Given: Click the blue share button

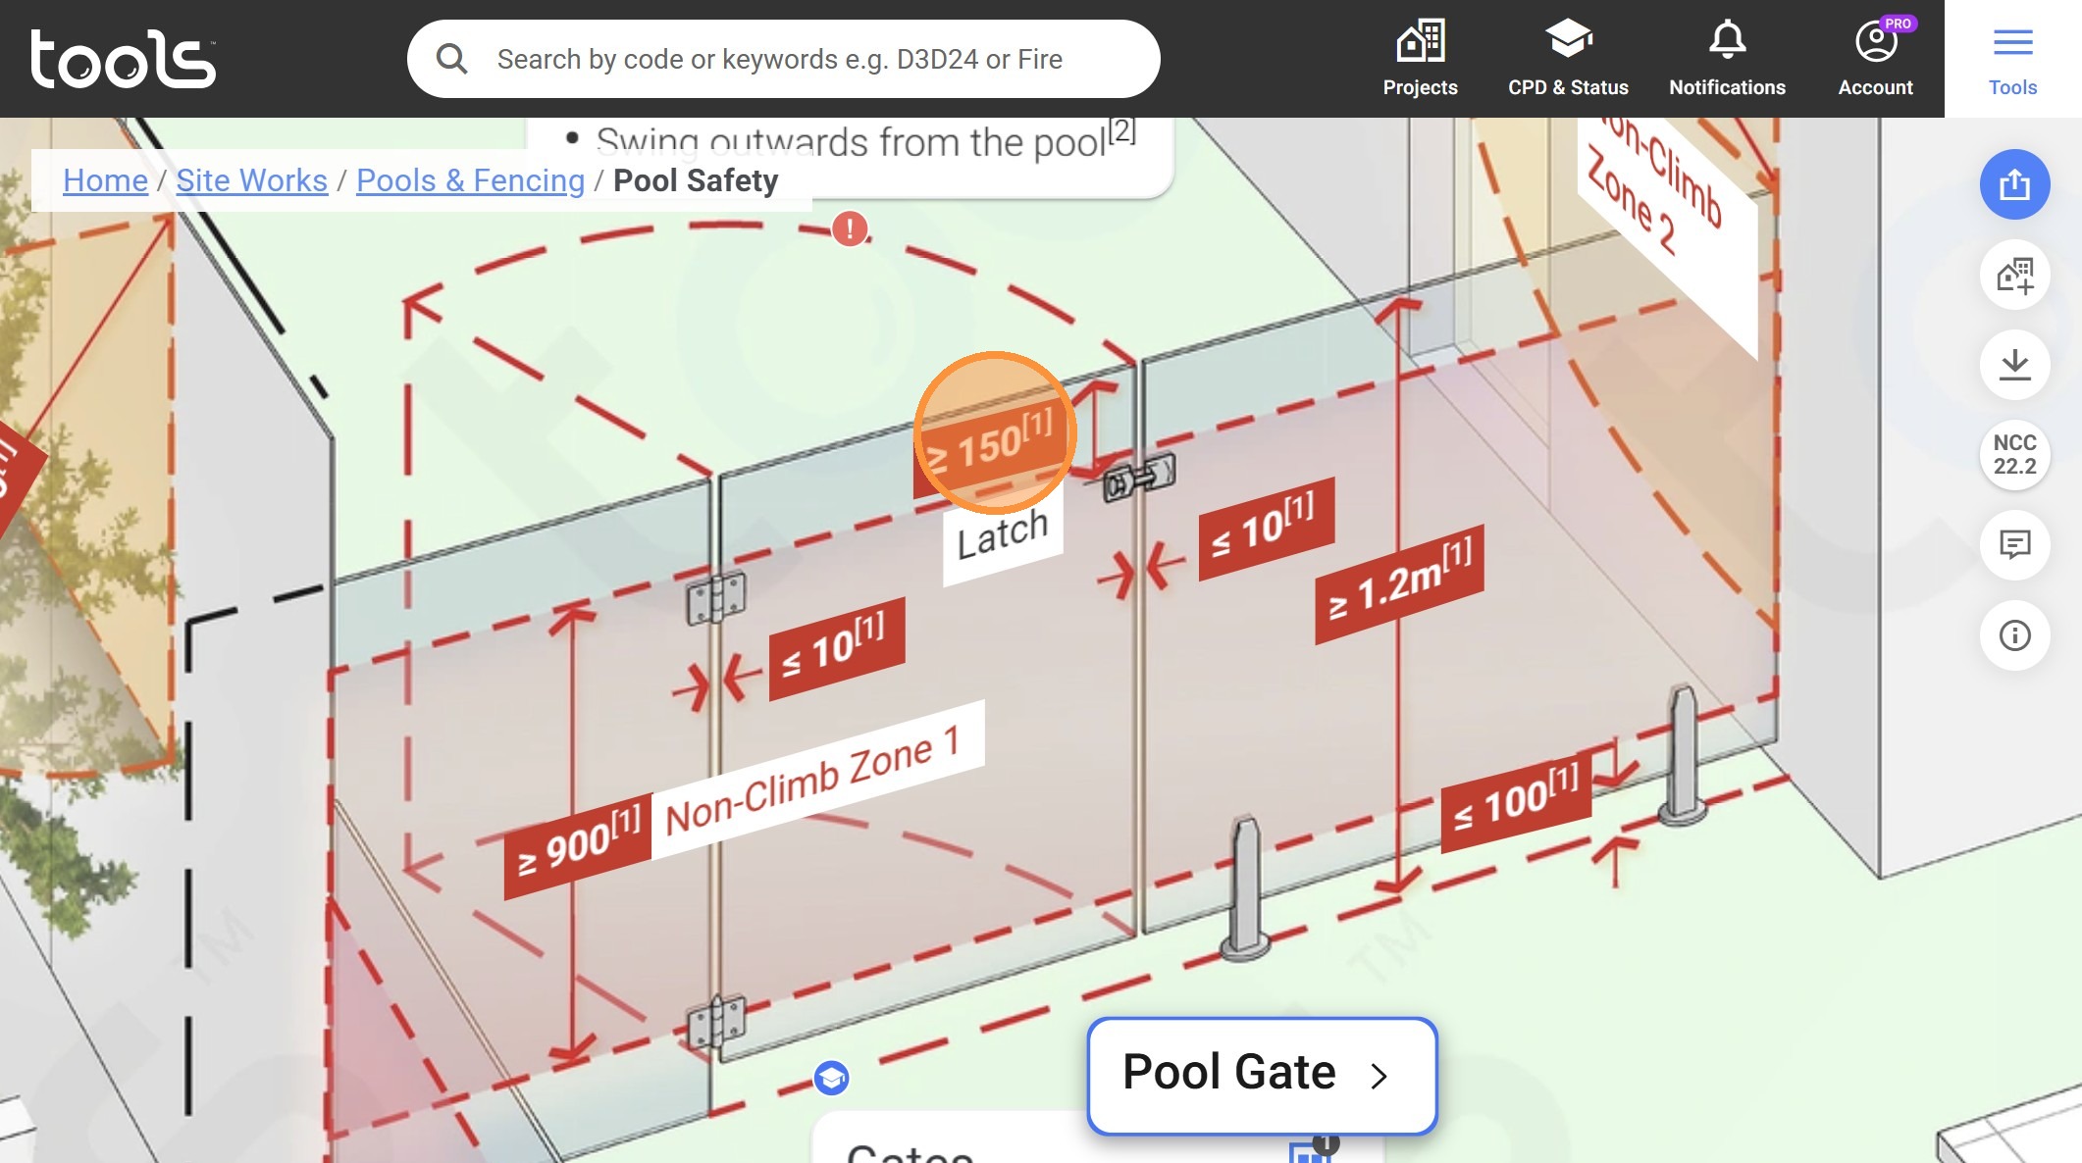Looking at the screenshot, I should point(2014,184).
